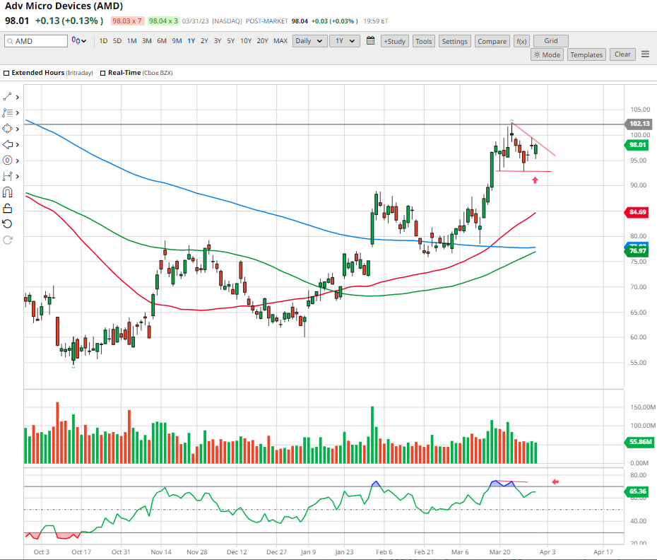
Task: Open the Tools button
Action: coord(424,41)
